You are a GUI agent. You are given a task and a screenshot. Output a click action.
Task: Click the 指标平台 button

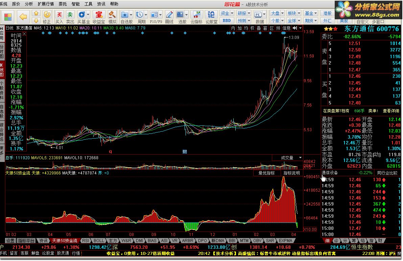[26, 241]
